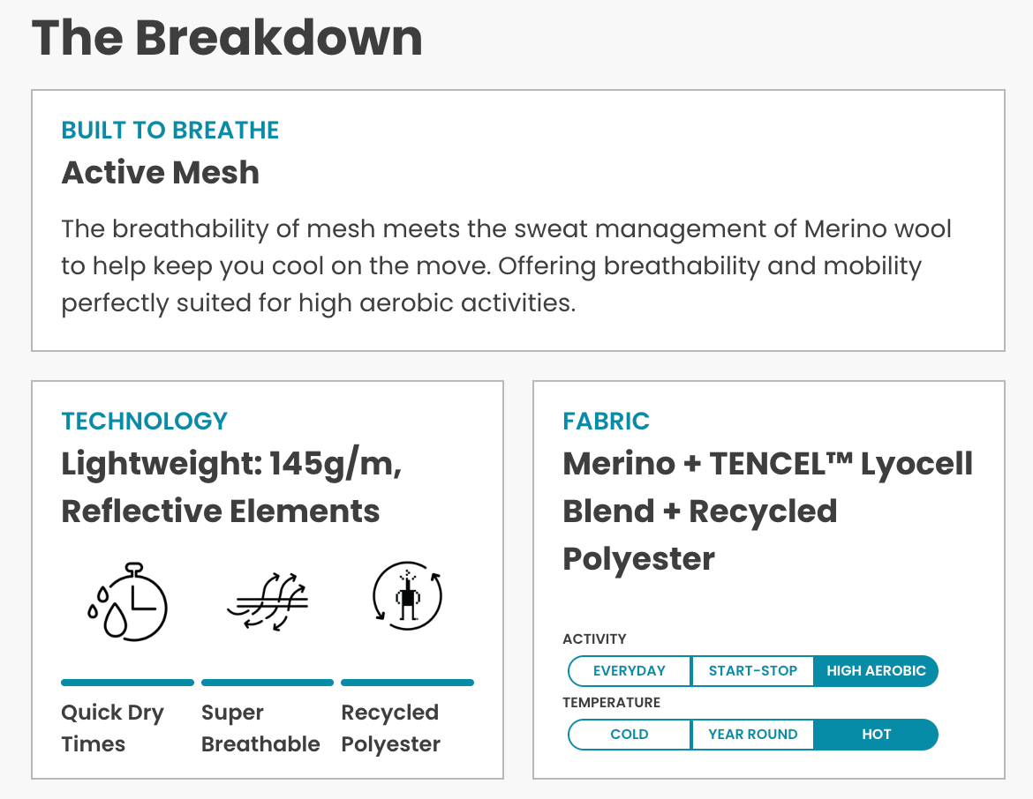Image resolution: width=1033 pixels, height=799 pixels.
Task: Click the Quick Dry Times label
Action: coord(112,728)
